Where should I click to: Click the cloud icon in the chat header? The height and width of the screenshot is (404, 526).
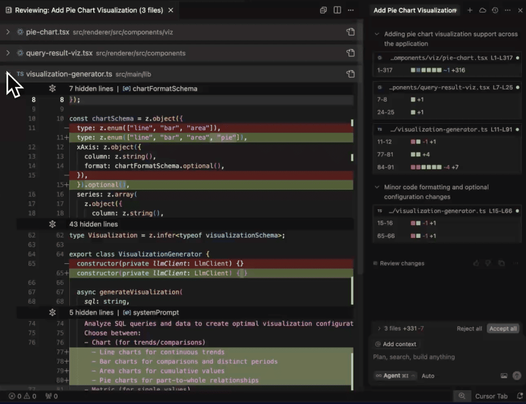click(x=483, y=10)
